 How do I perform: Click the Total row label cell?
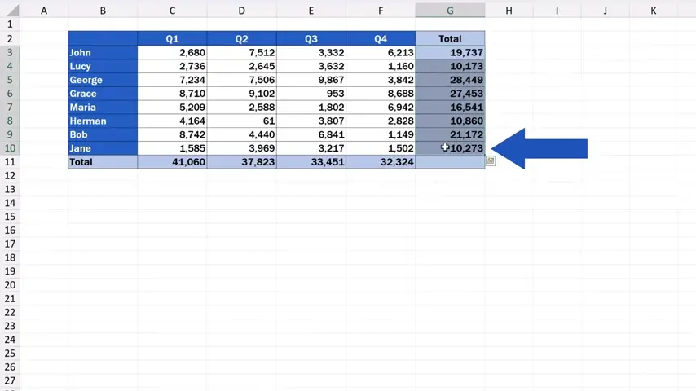click(103, 162)
